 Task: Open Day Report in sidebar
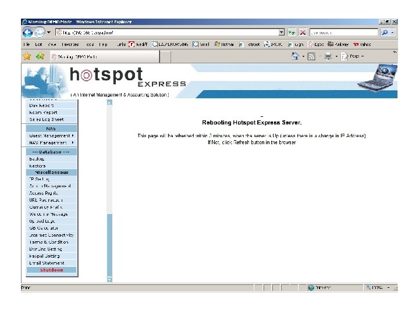tap(51, 105)
